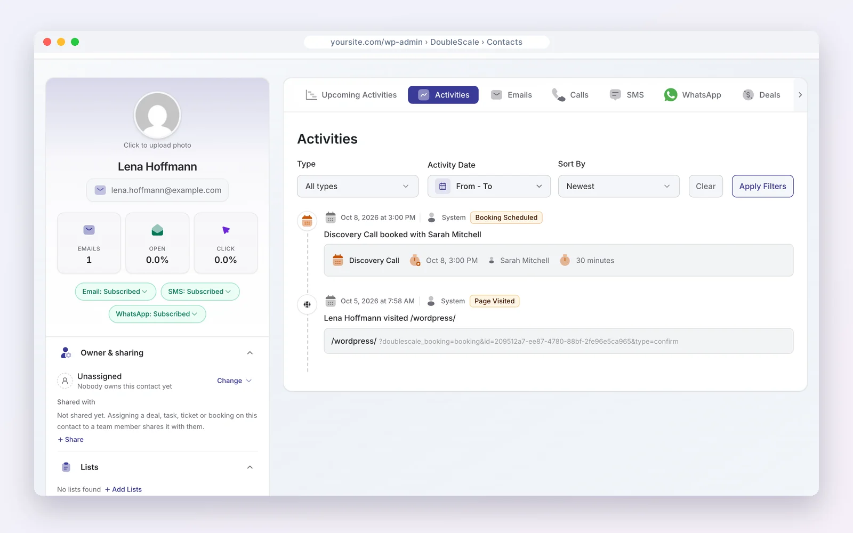Click System user icon in Booking Scheduled row

coord(432,217)
